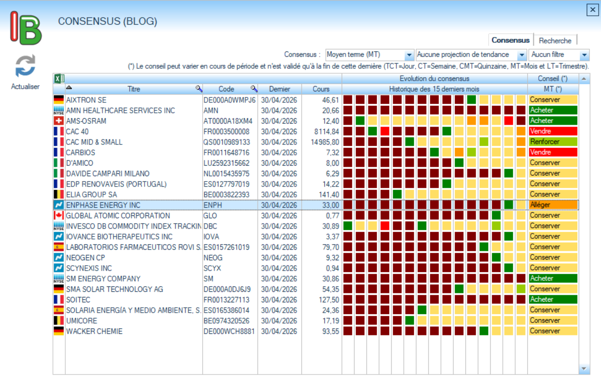This screenshot has width=601, height=378.
Task: Expand the Aucune projection de tendance dropdown
Action: 521,55
